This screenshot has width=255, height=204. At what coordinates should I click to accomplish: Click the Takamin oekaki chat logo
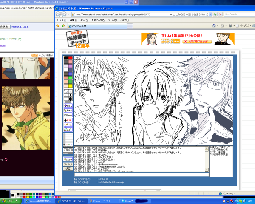[x=78, y=39]
